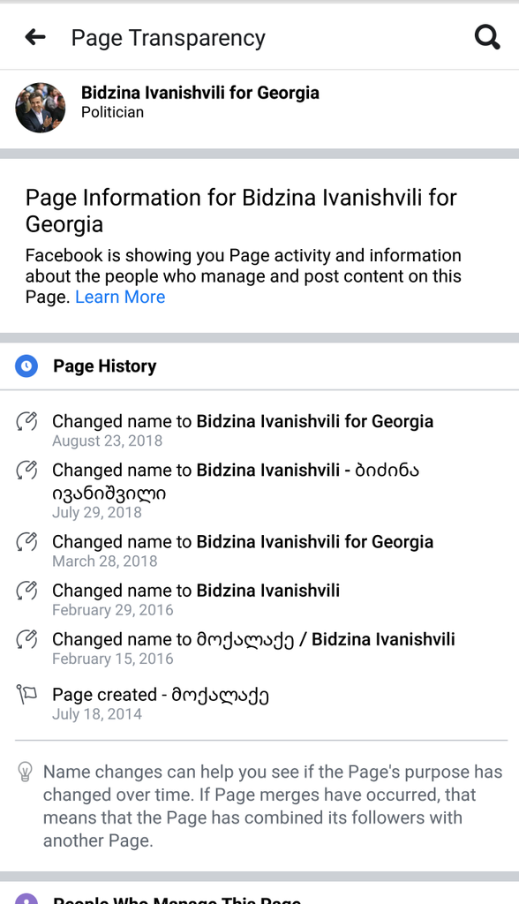Open the Bidzina Ivanishvili for Georgia profile picture

(x=41, y=108)
